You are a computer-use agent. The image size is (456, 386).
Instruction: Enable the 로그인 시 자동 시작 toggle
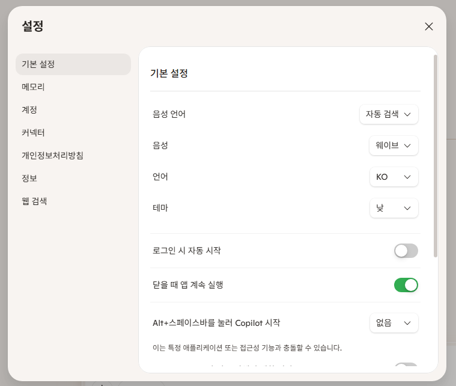coord(406,251)
